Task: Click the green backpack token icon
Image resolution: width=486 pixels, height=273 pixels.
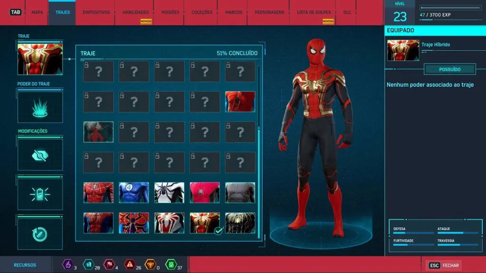Action: (x=171, y=264)
